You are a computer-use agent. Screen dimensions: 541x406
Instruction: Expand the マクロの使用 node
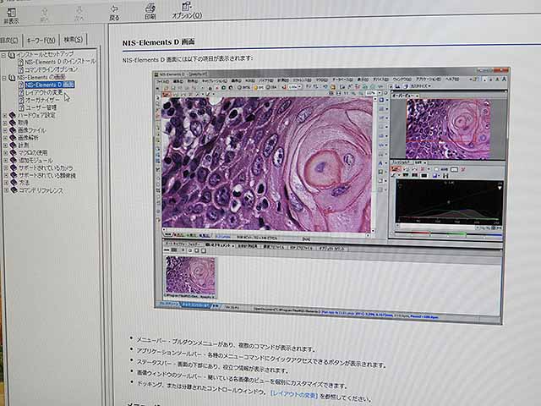tap(6, 153)
